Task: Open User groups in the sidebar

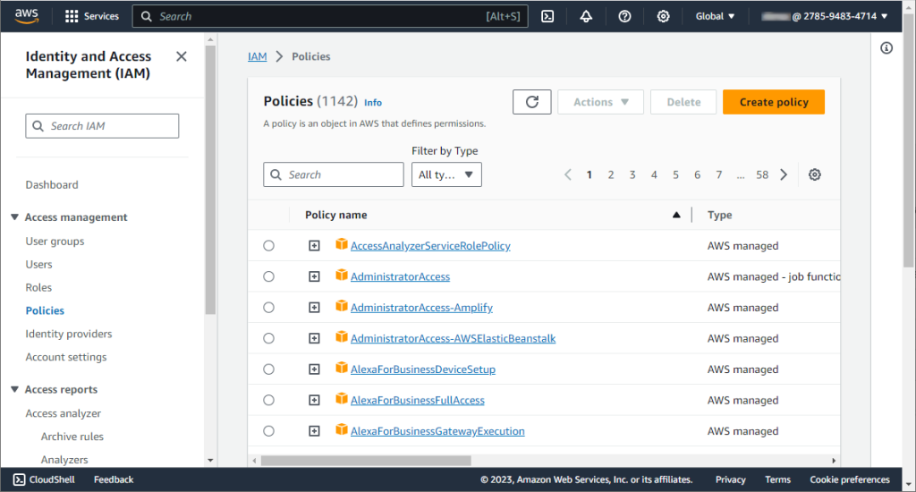Action: pos(55,242)
